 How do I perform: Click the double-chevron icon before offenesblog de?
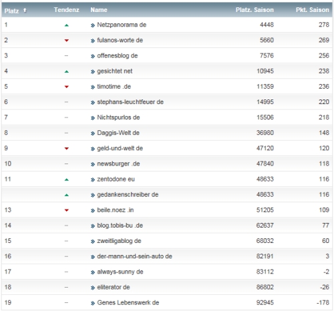click(93, 56)
